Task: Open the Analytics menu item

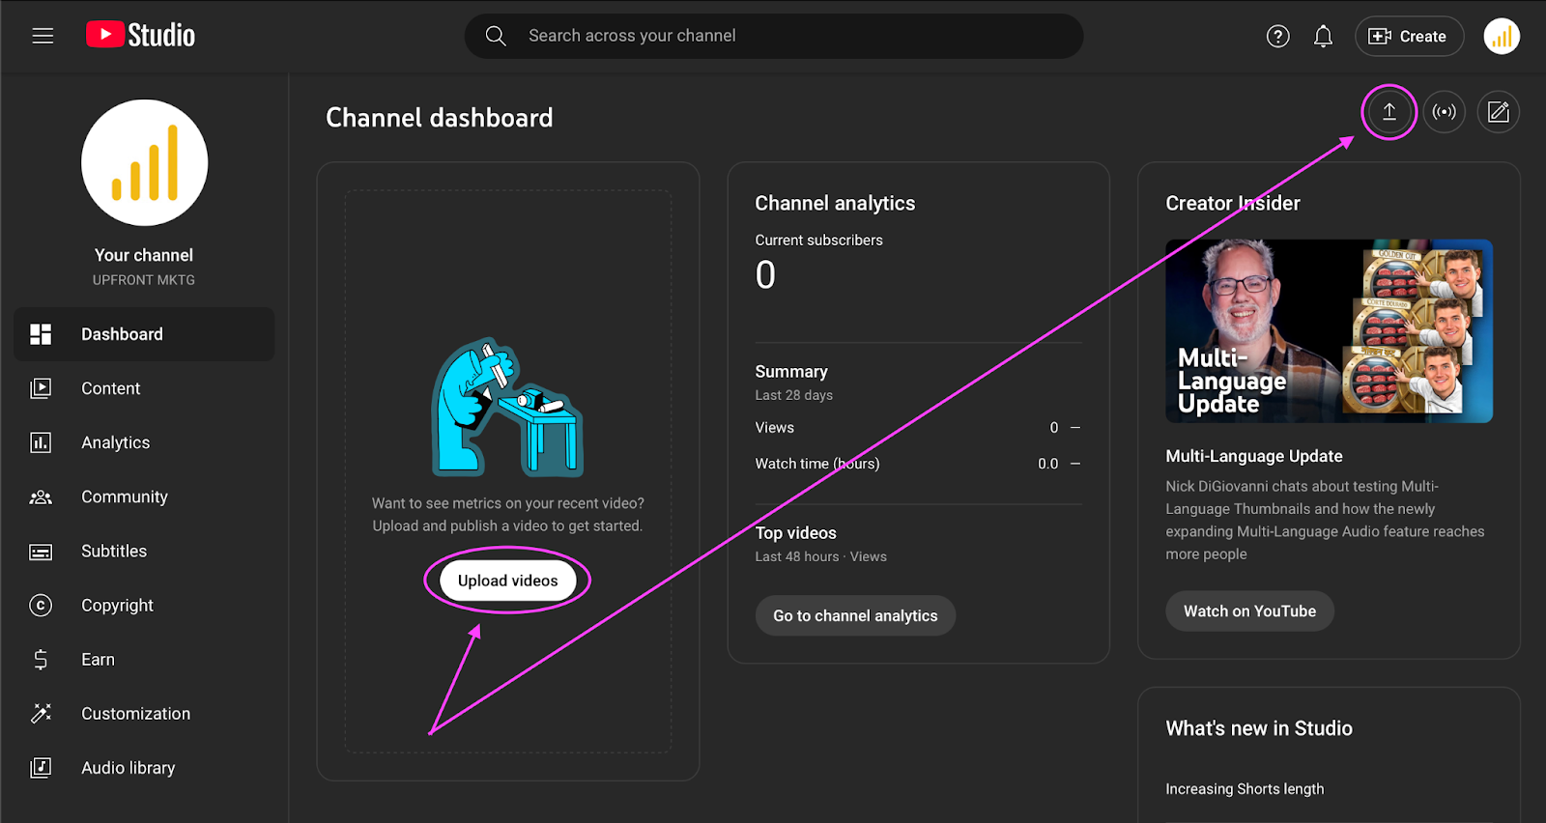Action: point(144,442)
